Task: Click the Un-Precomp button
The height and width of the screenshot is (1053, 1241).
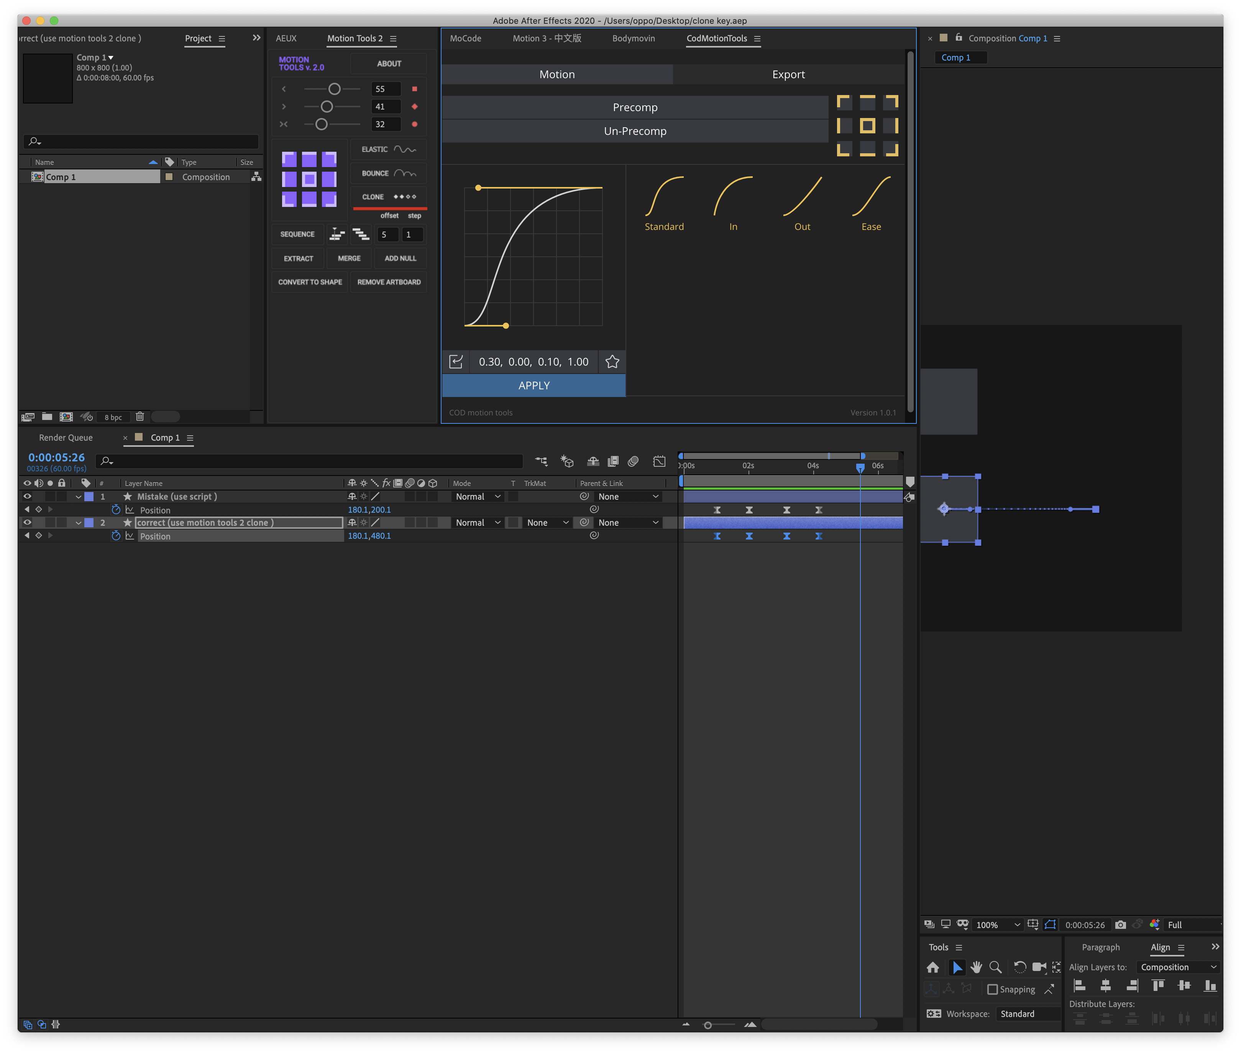Action: [x=635, y=131]
